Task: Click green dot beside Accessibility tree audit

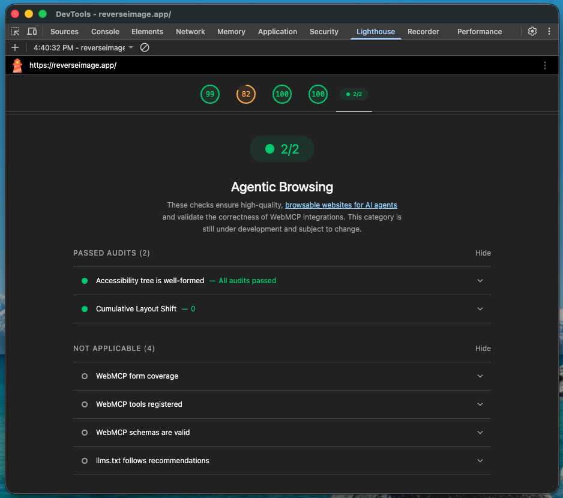Action: (85, 281)
